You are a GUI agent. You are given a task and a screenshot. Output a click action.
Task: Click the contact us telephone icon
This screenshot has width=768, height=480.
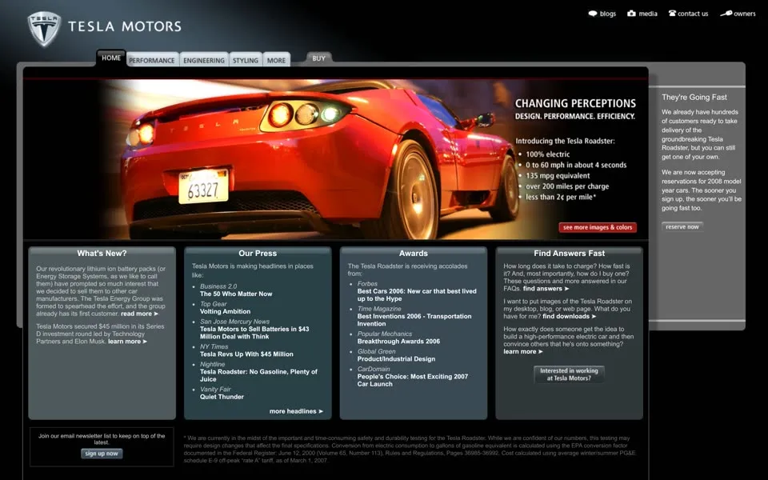[672, 14]
